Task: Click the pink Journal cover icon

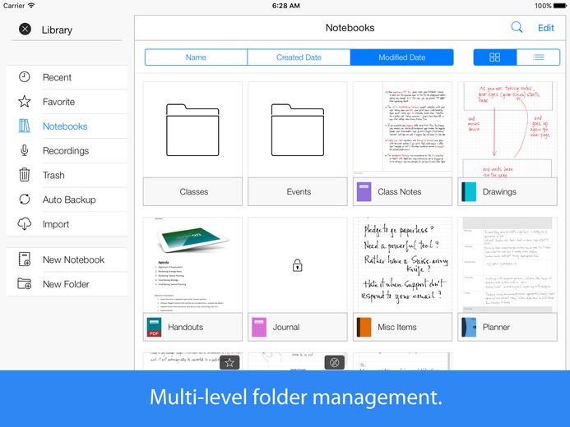Action: pos(259,327)
